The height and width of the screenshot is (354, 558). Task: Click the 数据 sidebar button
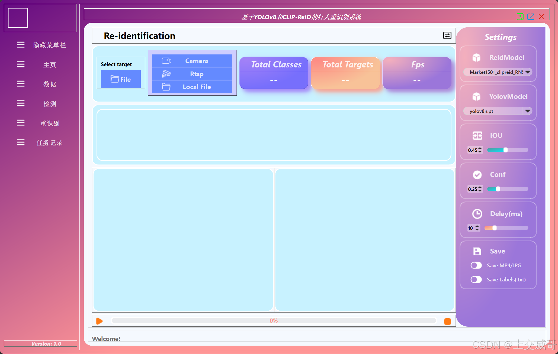click(x=50, y=84)
